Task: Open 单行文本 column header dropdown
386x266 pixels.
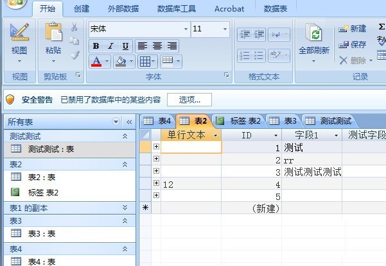Action: click(216, 135)
